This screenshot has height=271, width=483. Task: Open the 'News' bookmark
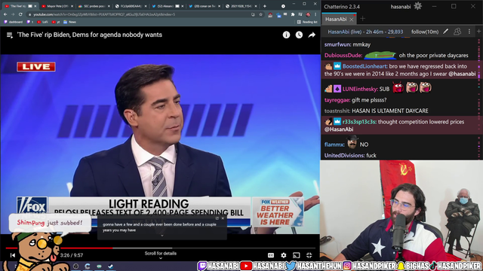click(70, 22)
